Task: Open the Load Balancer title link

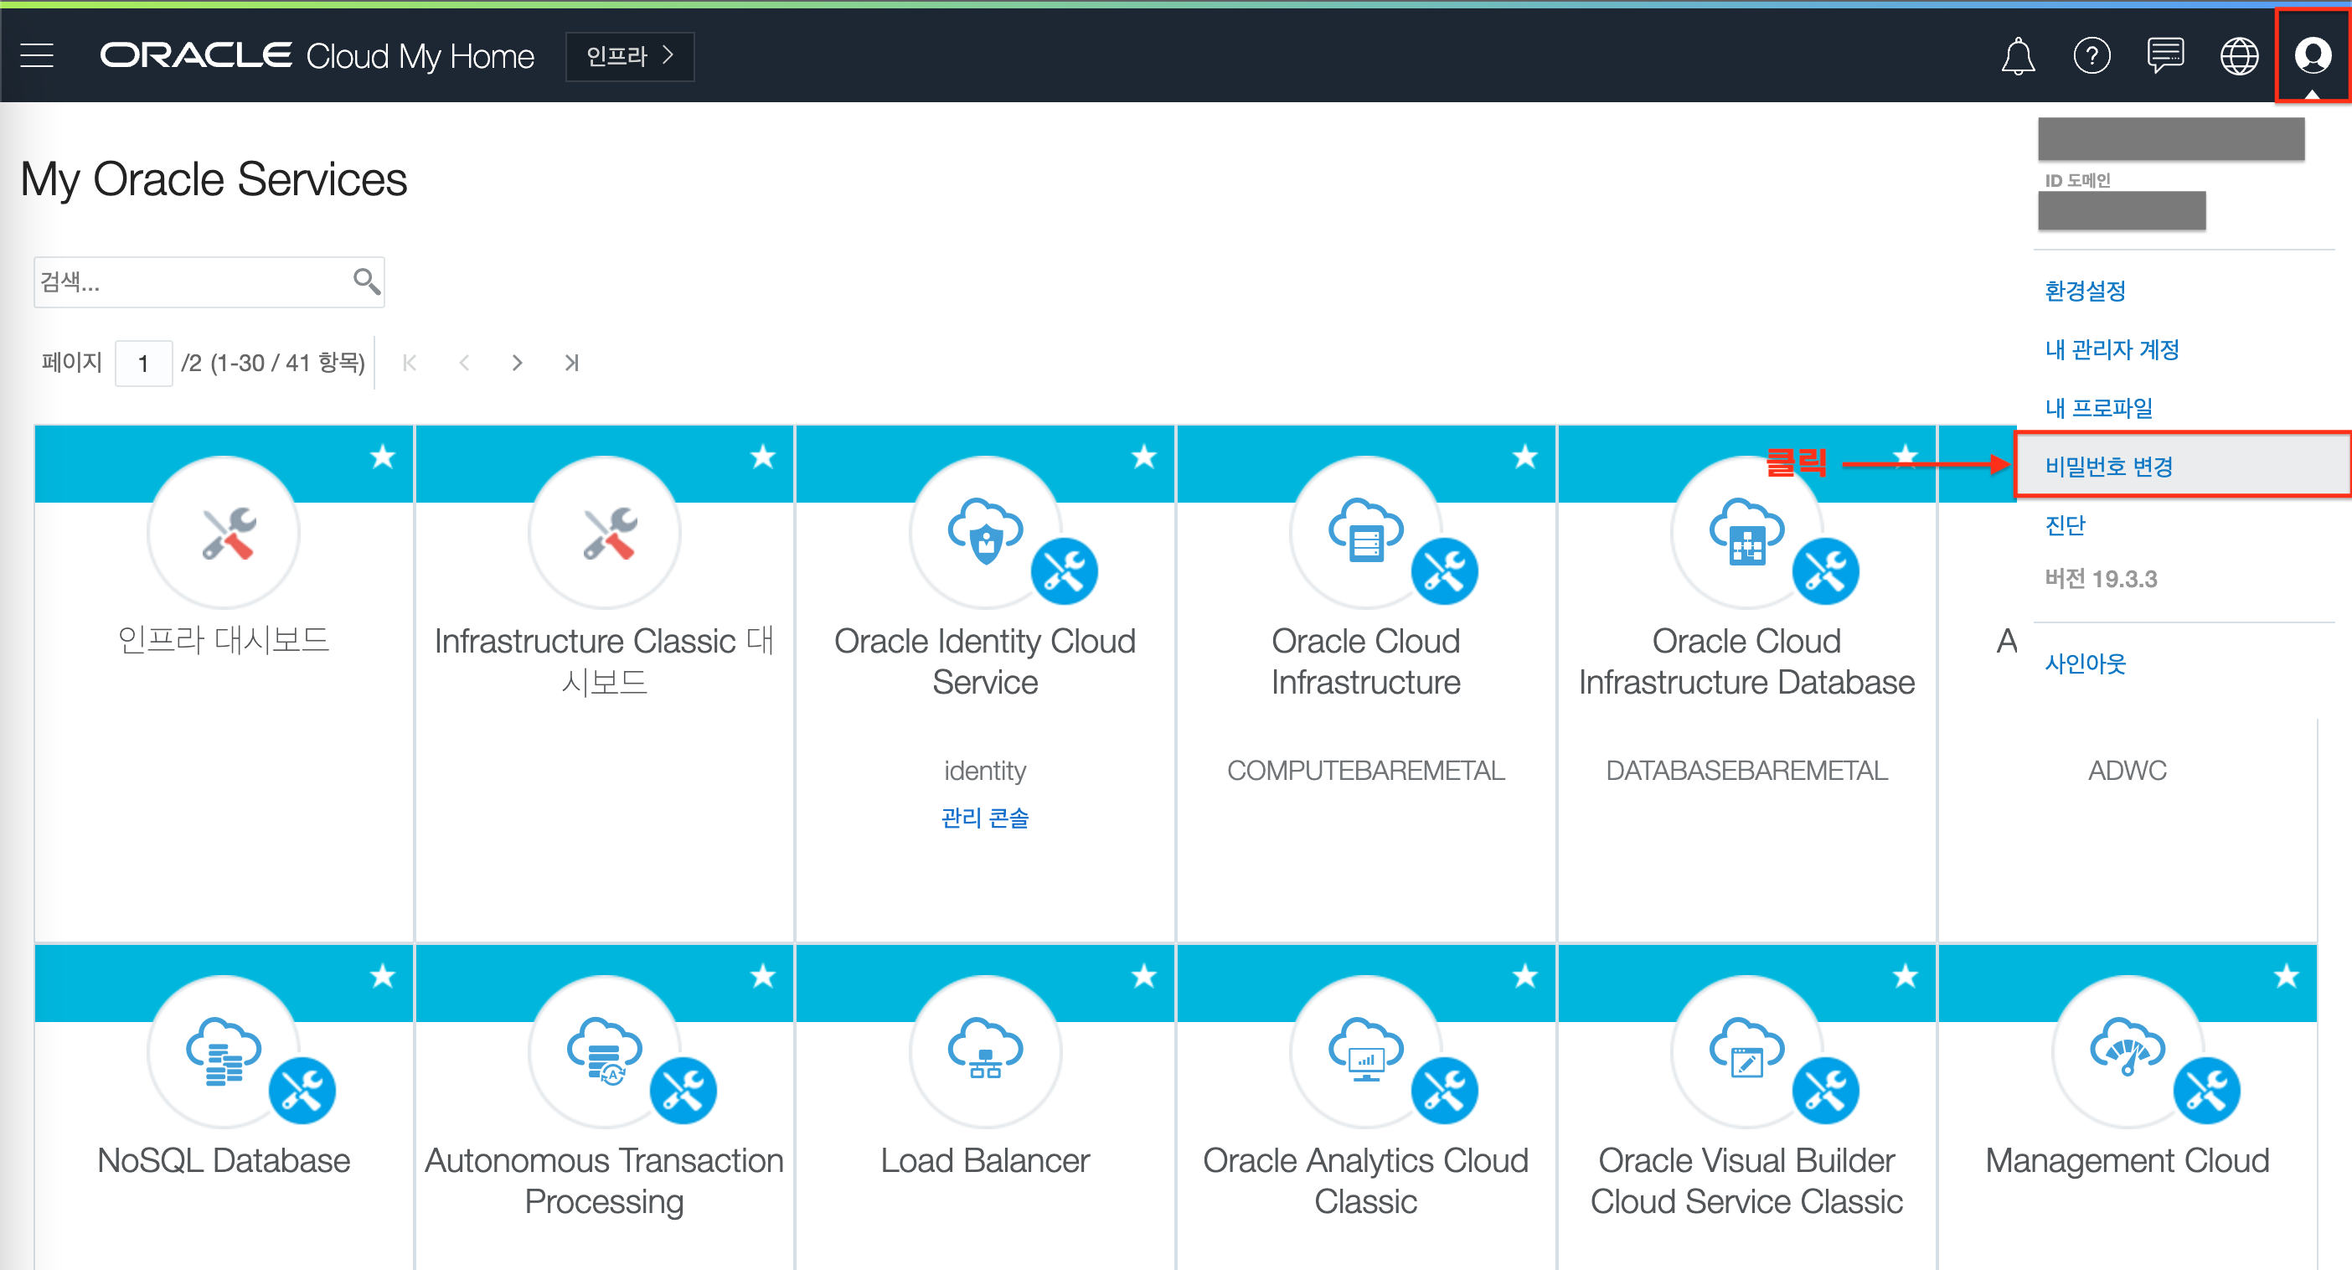Action: pyautogui.click(x=985, y=1160)
